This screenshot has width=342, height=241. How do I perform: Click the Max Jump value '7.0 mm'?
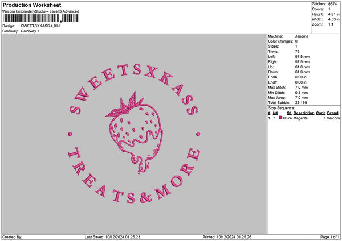(x=302, y=98)
